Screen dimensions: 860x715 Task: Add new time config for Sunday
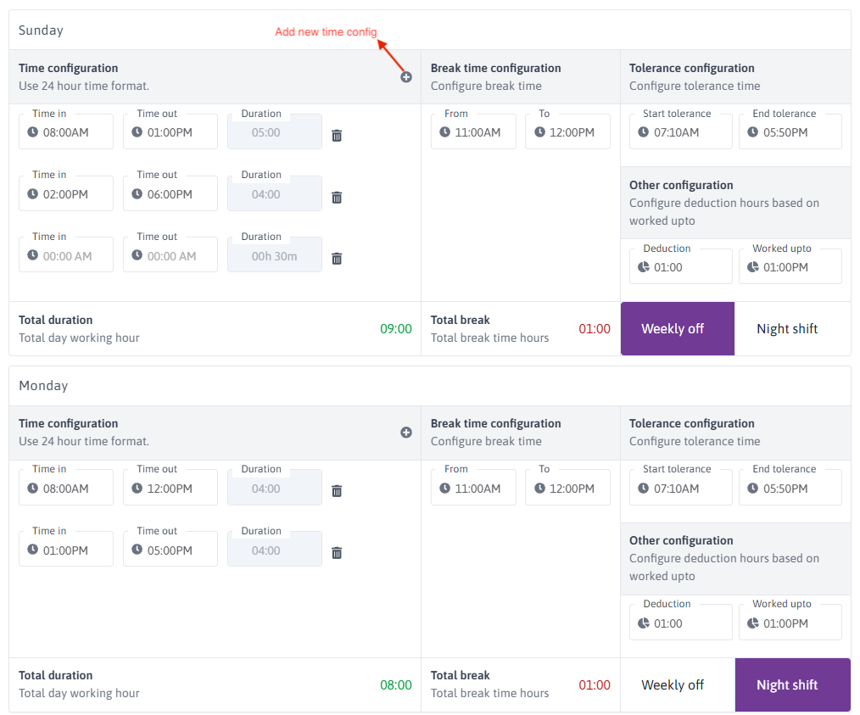tap(406, 77)
